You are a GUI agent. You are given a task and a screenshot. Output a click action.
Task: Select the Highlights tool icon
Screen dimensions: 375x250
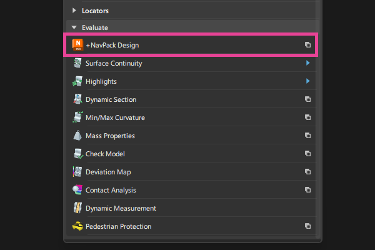tap(77, 81)
